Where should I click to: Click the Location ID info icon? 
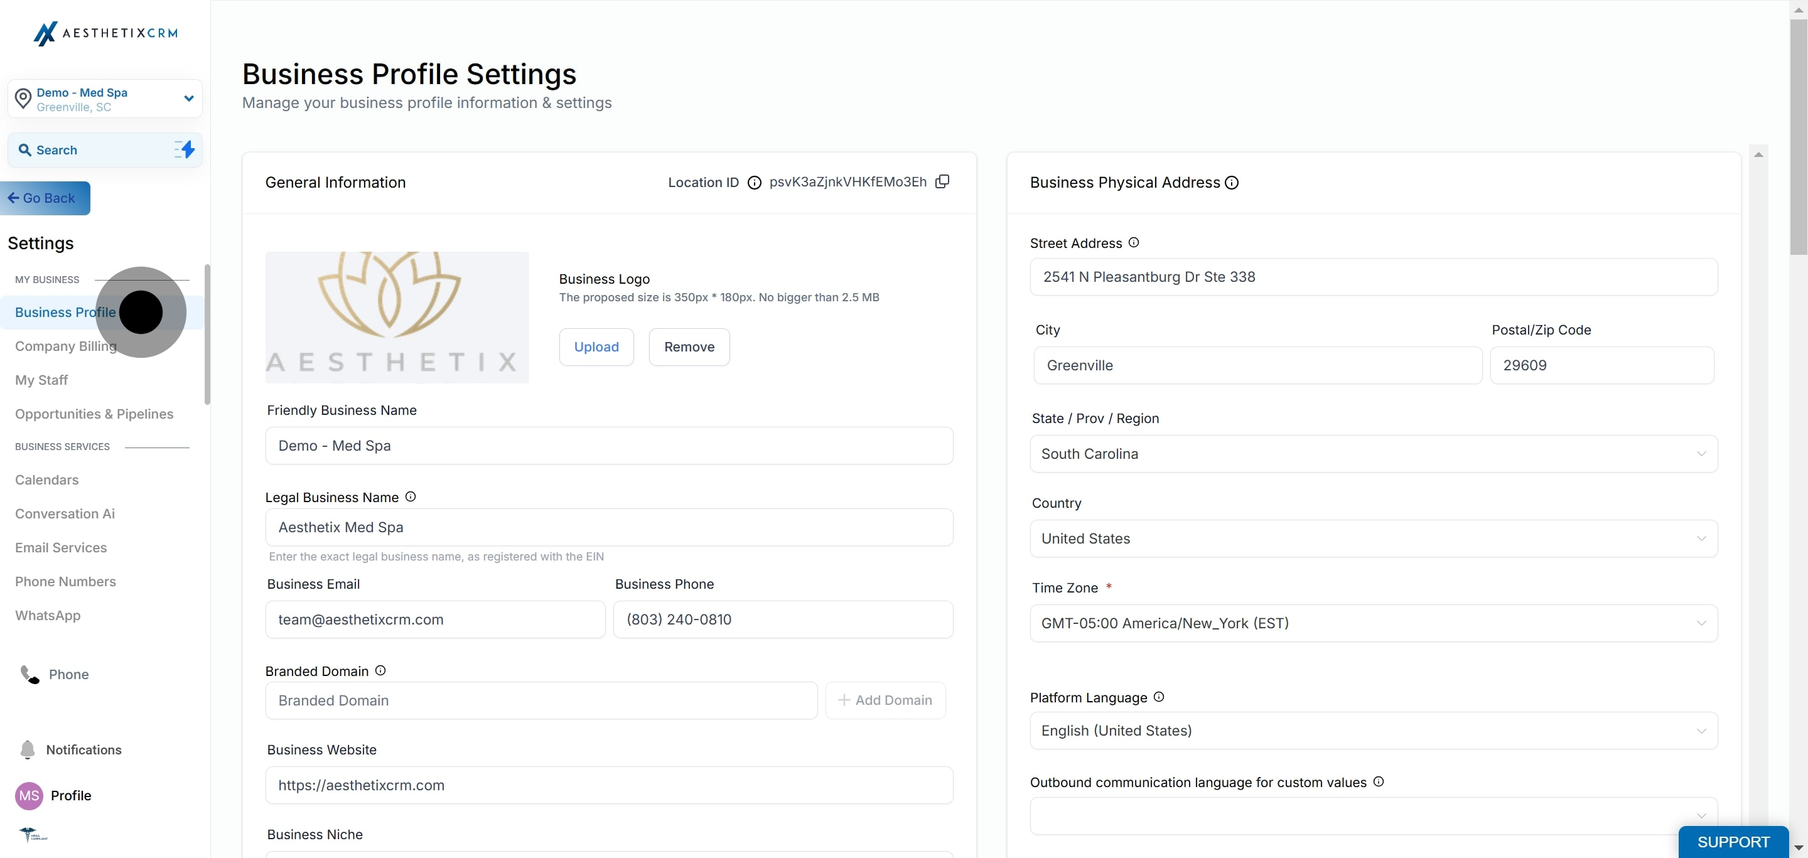(754, 183)
